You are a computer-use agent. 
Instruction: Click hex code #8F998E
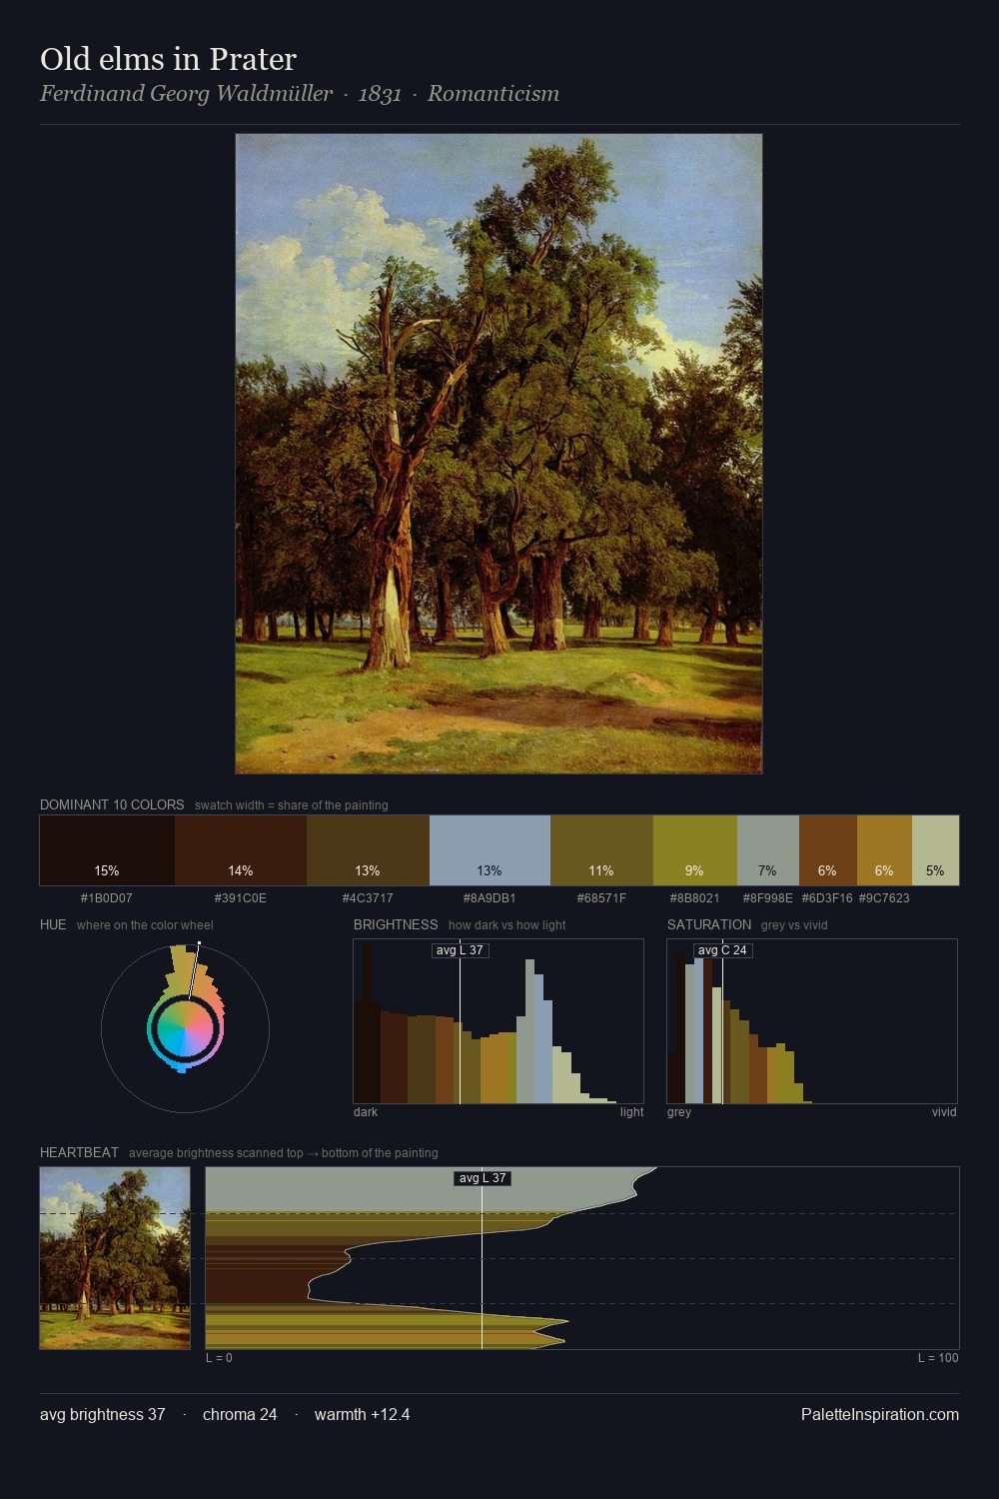(768, 898)
